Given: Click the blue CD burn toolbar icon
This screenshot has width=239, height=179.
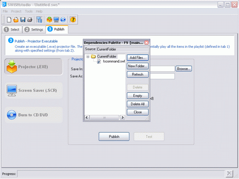Looking at the screenshot, I should [x=63, y=20].
